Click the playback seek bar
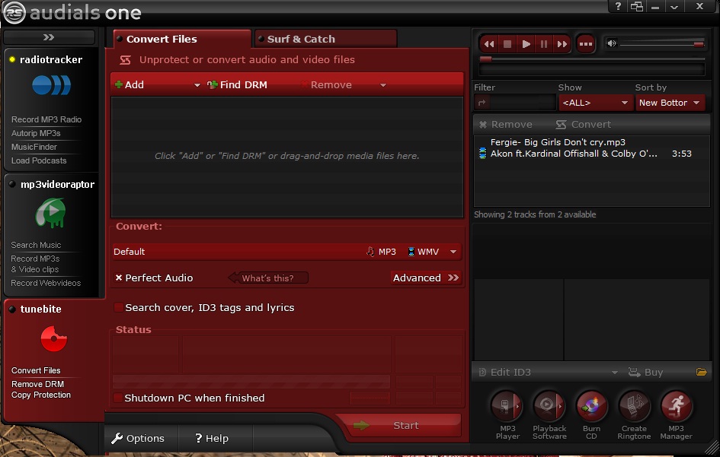Image resolution: width=720 pixels, height=457 pixels. [592, 59]
